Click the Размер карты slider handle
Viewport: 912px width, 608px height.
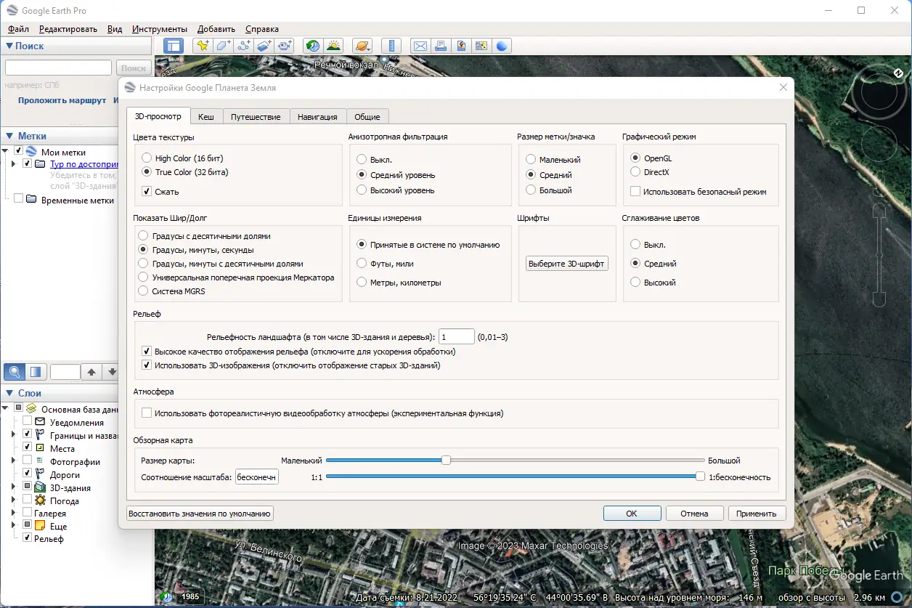[x=447, y=460]
